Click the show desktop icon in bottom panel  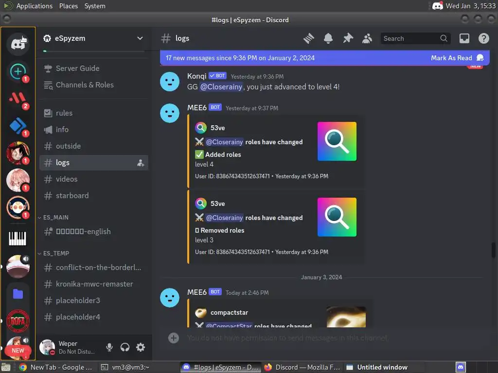click(6, 367)
